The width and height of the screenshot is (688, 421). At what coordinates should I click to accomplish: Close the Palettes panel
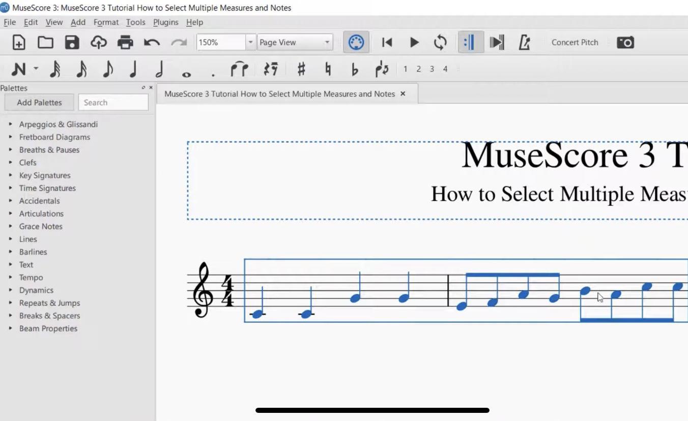coord(151,88)
